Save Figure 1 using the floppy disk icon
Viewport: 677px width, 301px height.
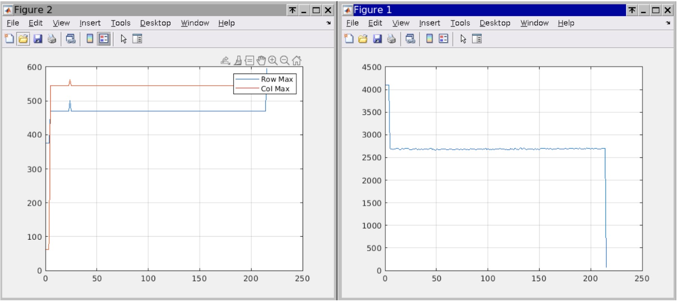pyautogui.click(x=377, y=39)
